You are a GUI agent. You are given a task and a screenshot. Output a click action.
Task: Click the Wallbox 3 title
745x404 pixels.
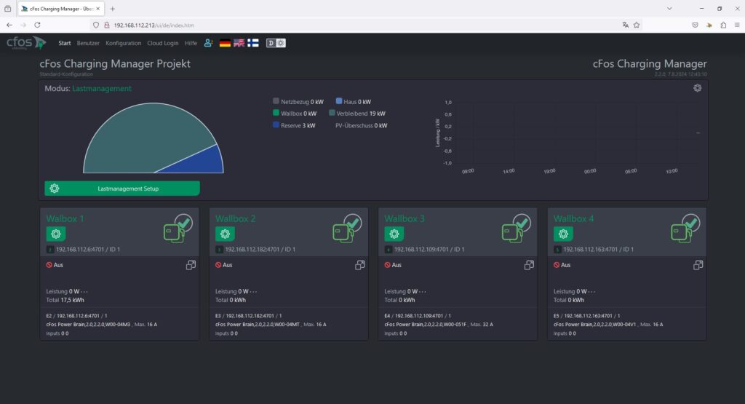405,218
